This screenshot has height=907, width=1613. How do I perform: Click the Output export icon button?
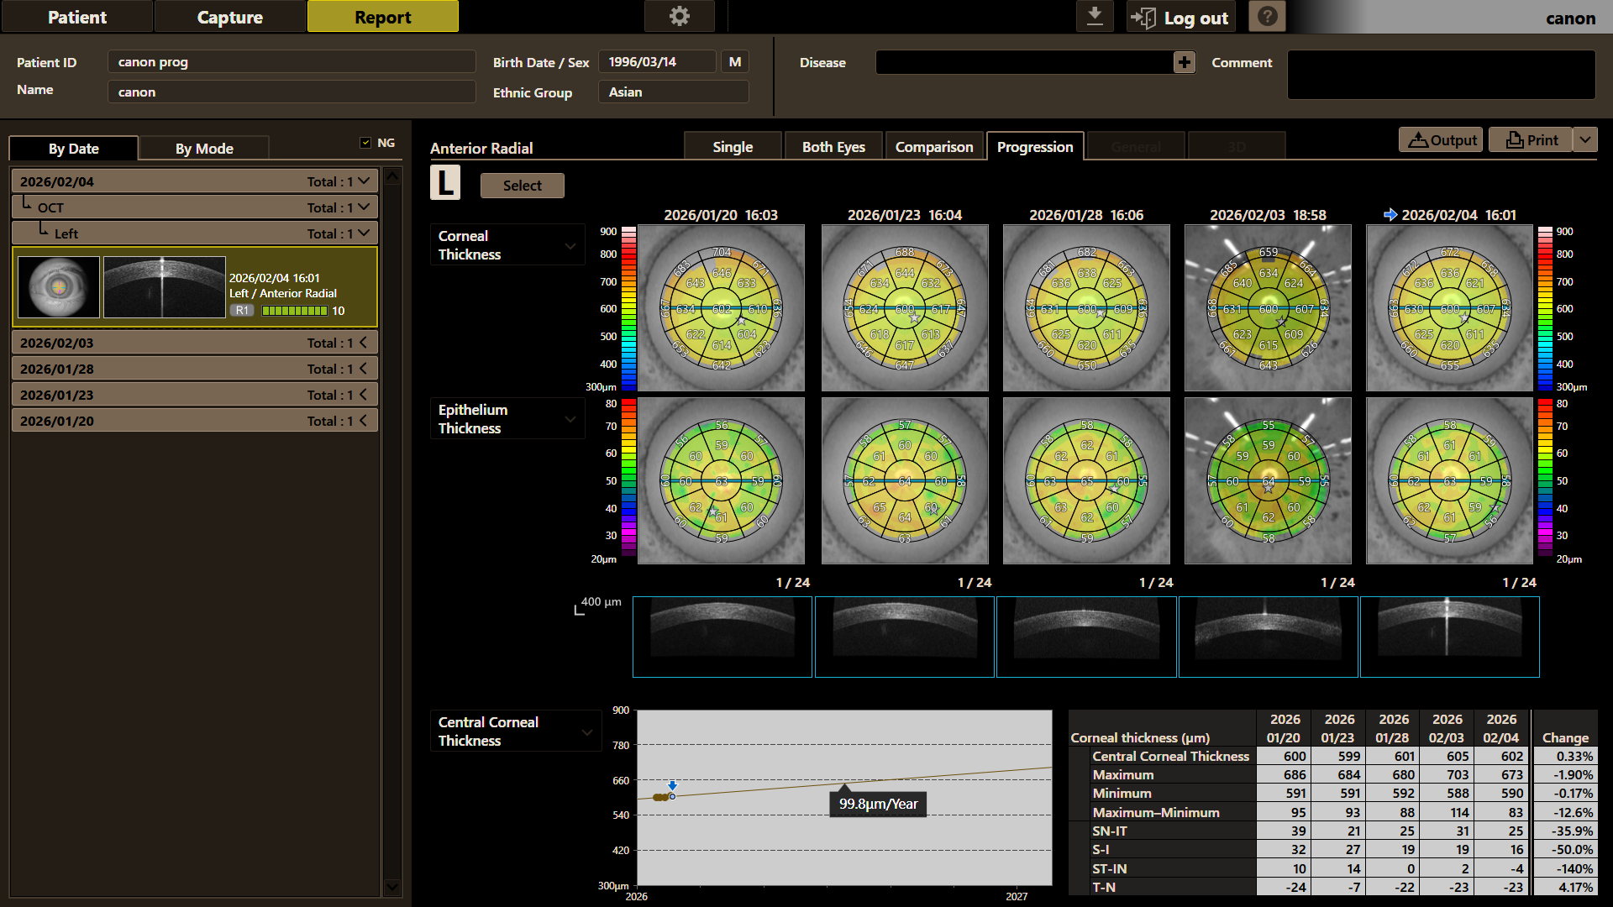1441,140
